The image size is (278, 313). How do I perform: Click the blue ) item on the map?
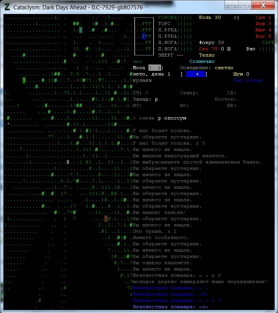tap(102, 200)
